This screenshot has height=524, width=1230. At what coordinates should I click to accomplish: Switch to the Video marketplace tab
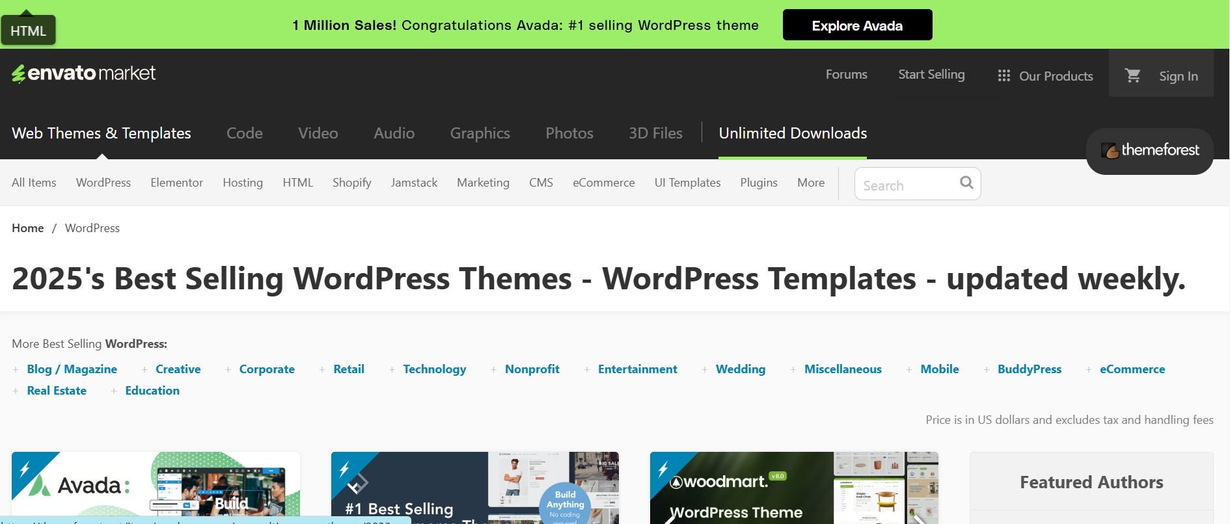pos(318,133)
